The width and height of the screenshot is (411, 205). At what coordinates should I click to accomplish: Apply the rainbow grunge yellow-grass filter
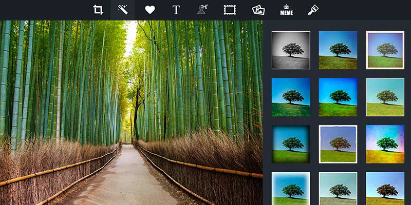coord(385,144)
